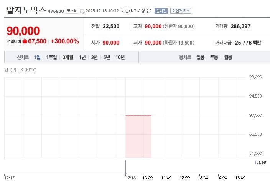Select the 10년 line chart tab

click(x=120, y=57)
